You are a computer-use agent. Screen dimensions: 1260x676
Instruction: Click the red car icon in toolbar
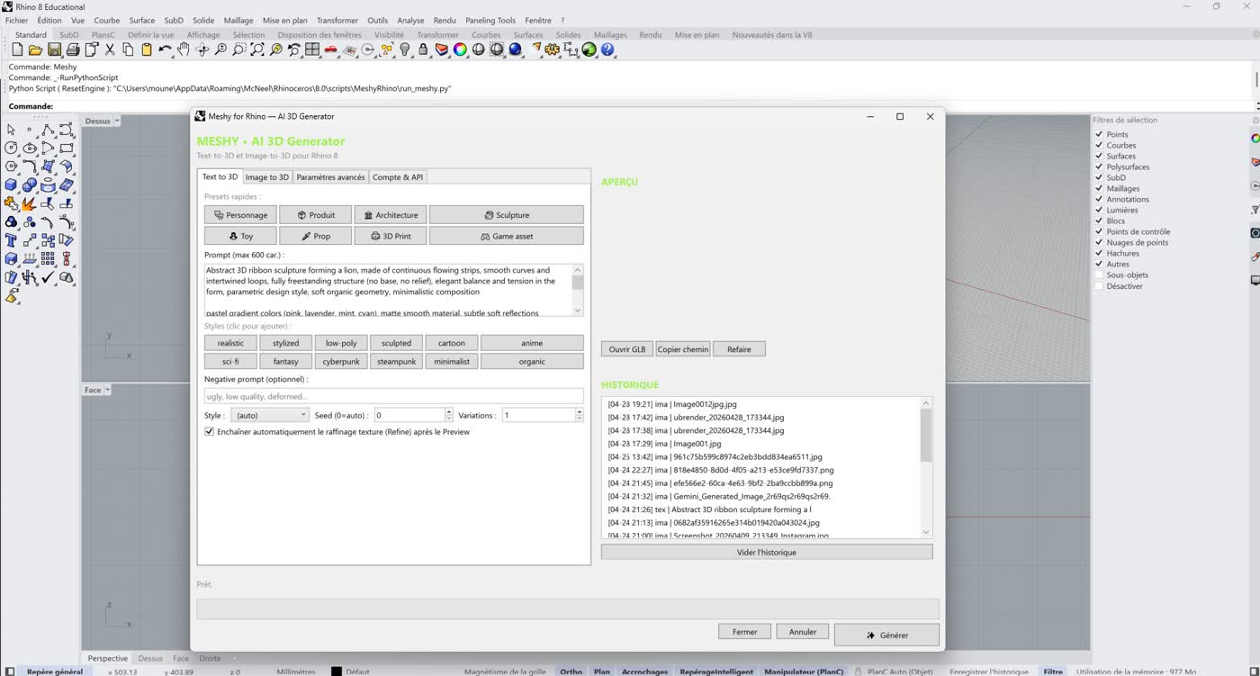coord(331,50)
